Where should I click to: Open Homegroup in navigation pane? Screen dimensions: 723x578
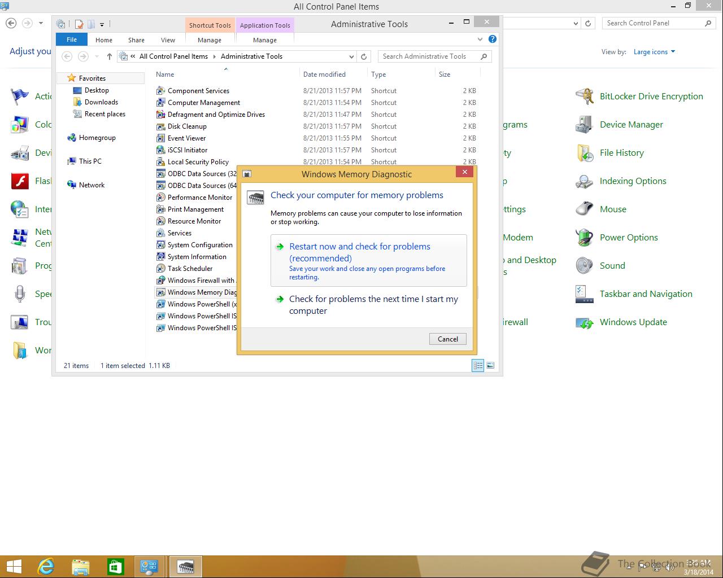coord(92,138)
